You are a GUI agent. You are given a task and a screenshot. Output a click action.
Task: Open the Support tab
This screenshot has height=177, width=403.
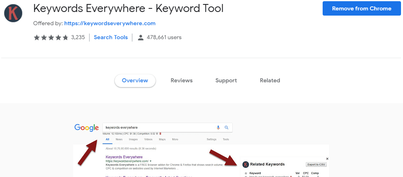pos(226,81)
